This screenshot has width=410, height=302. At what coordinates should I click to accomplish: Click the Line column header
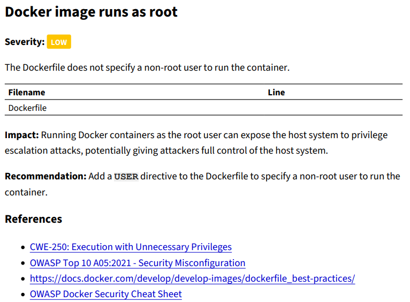276,92
